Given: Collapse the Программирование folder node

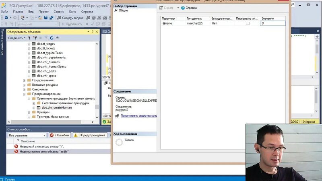Looking at the screenshot, I should point(24,94).
